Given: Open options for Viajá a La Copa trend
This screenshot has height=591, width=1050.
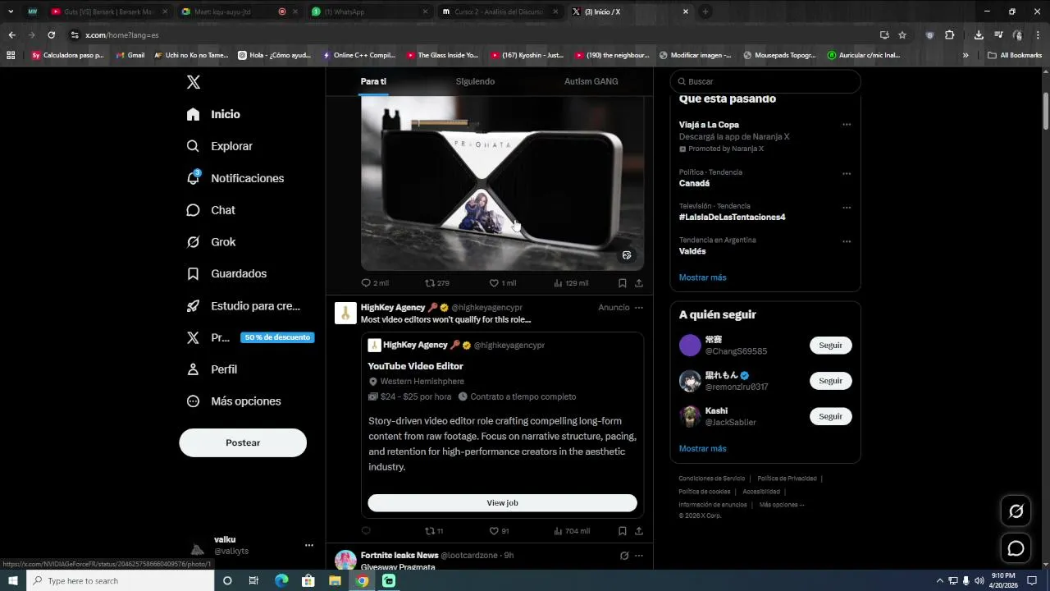Looking at the screenshot, I should (x=847, y=125).
